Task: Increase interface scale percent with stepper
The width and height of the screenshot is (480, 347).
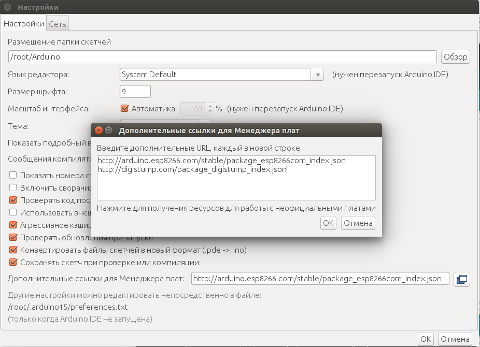Action: tap(210, 106)
